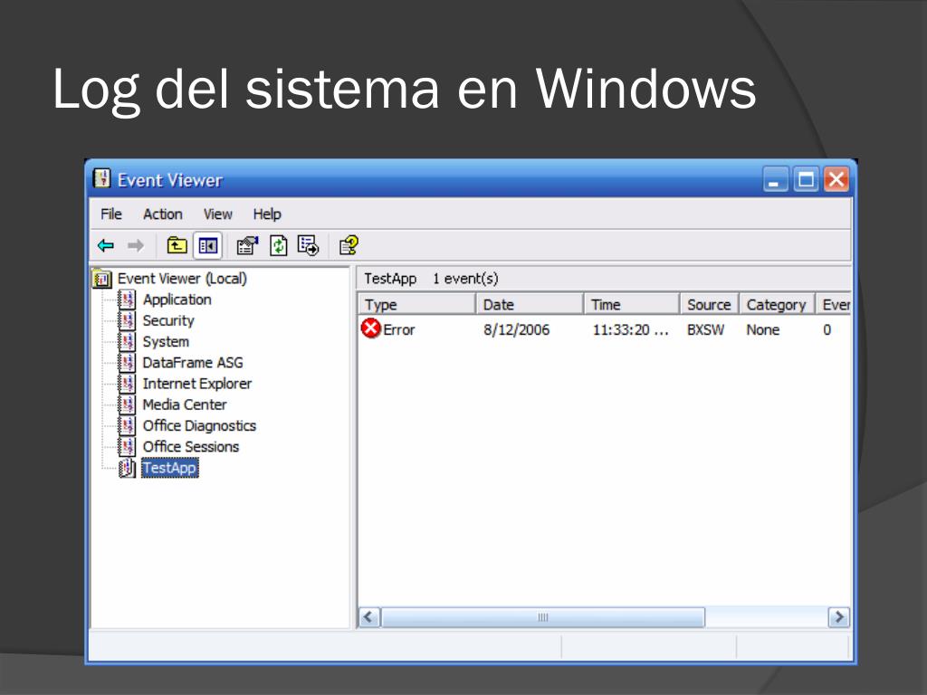Select the Internet Explorer log
This screenshot has height=695, width=927.
[196, 384]
